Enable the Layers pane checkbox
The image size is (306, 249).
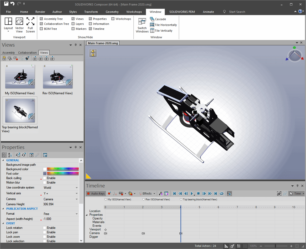(x=73, y=24)
